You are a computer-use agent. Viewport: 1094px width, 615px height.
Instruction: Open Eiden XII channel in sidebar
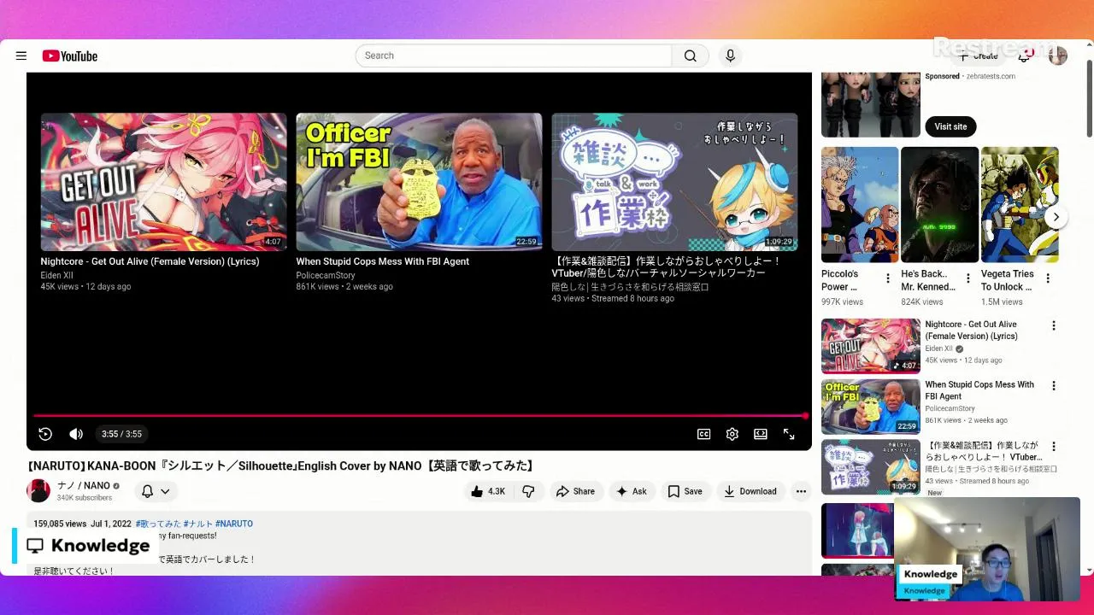point(938,348)
